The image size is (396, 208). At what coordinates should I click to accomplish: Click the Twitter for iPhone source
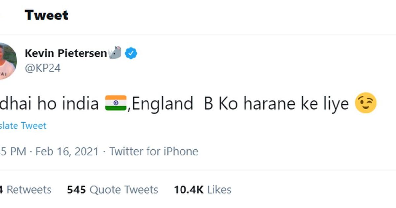point(154,151)
